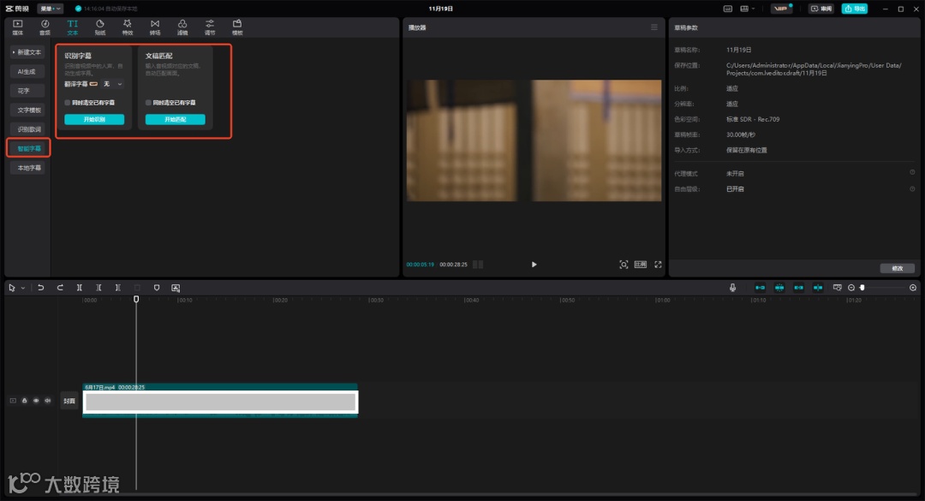Open the 菜单 menu dropdown
This screenshot has height=501, width=925.
tap(51, 9)
